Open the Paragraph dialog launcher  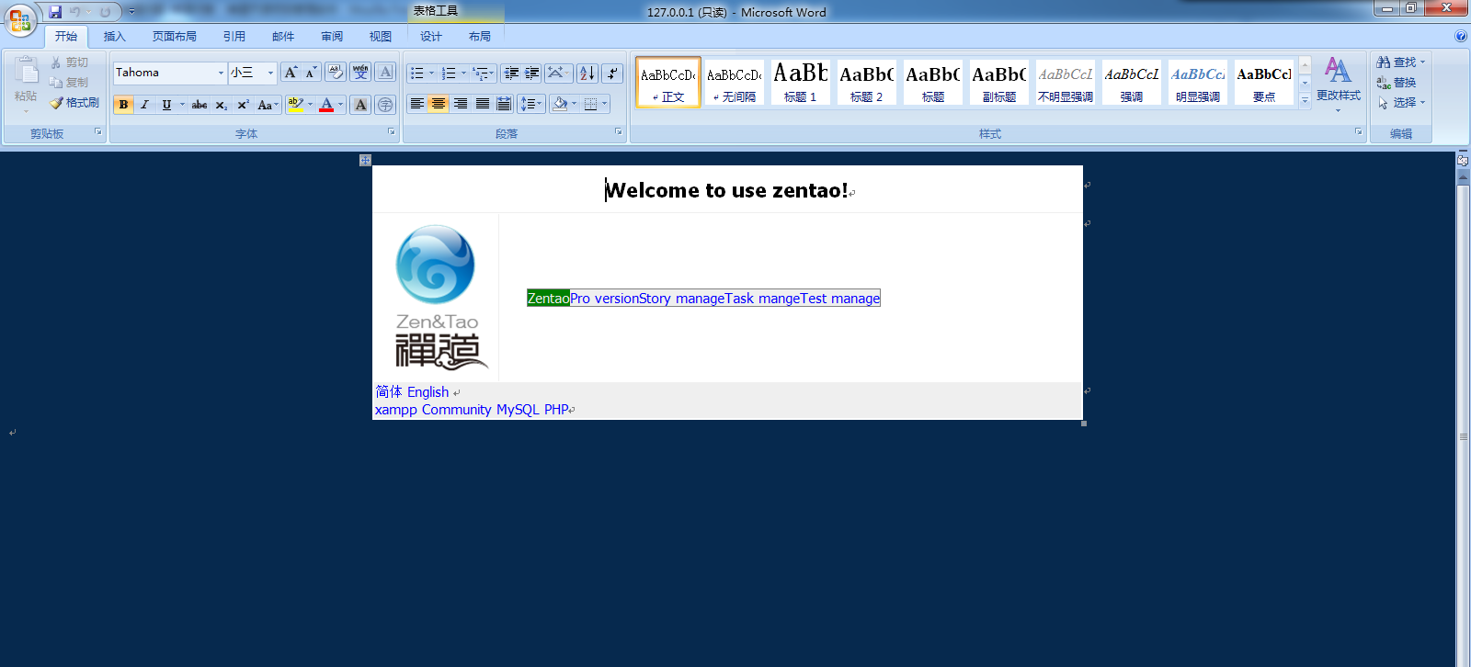click(619, 132)
